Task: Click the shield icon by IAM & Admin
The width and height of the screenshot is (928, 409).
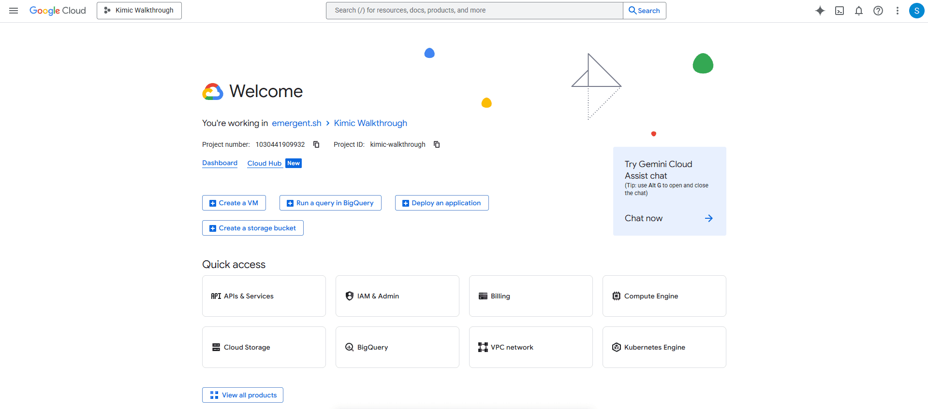Action: coord(350,296)
